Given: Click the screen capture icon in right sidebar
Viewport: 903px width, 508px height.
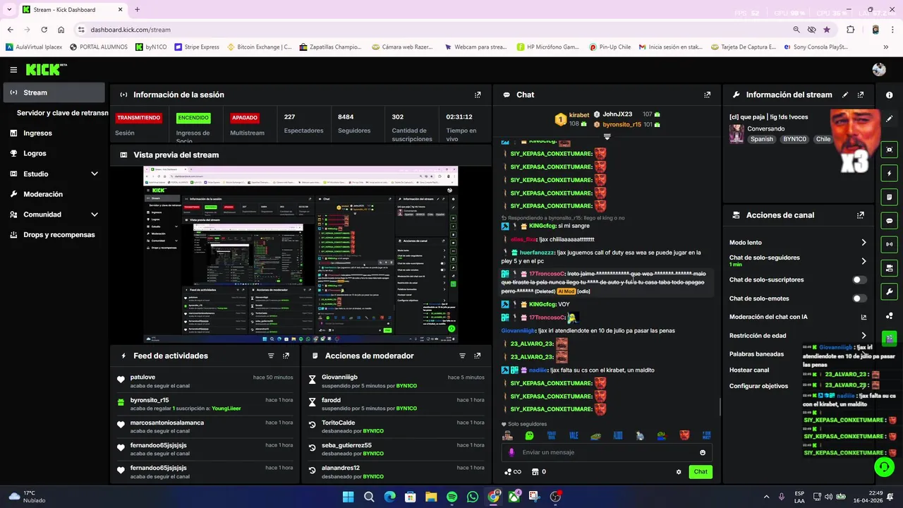Looking at the screenshot, I should click(889, 149).
